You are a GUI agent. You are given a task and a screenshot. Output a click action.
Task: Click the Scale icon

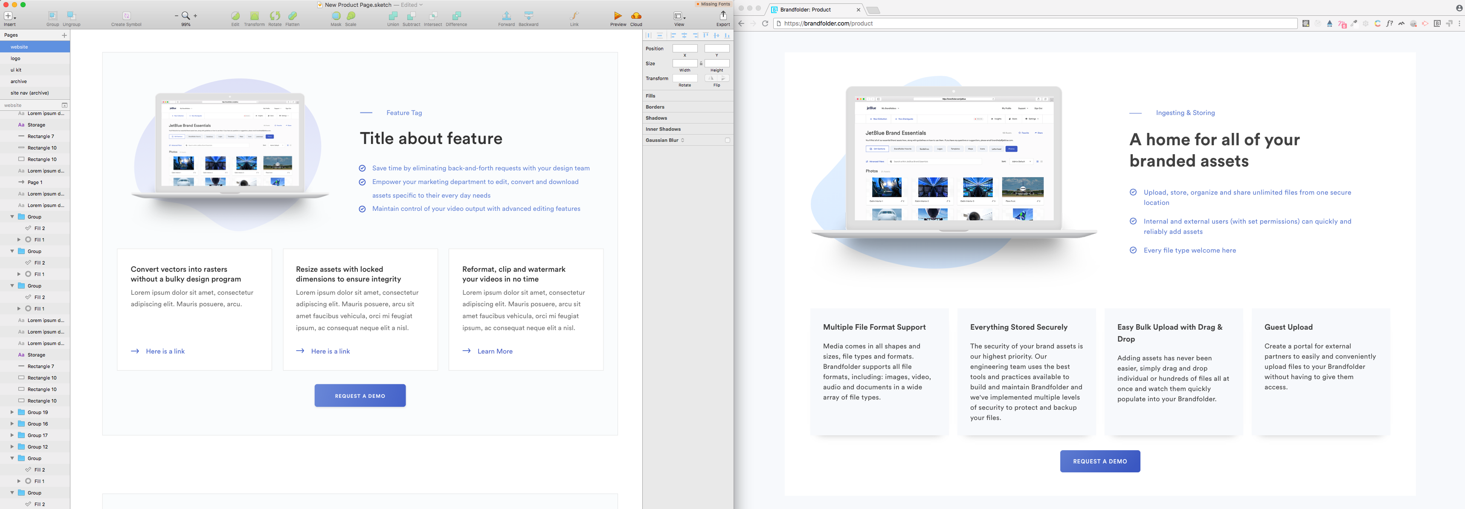[351, 16]
